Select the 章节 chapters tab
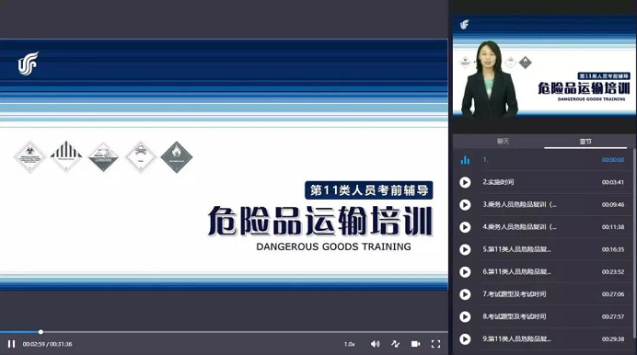The image size is (637, 355). tap(585, 142)
